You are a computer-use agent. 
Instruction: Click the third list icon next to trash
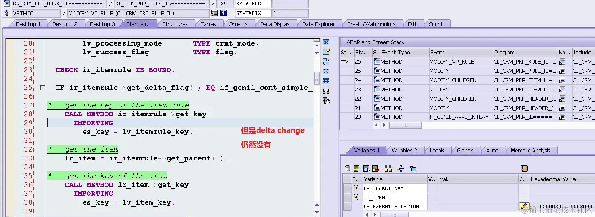[366, 168]
